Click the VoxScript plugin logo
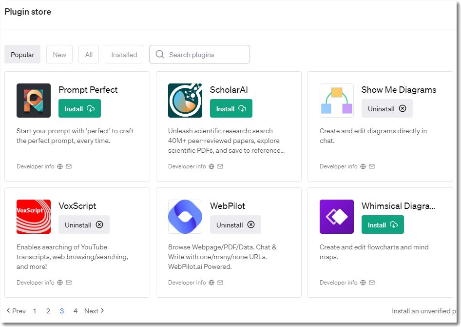Viewport: 461px width, 327px height. 34,217
